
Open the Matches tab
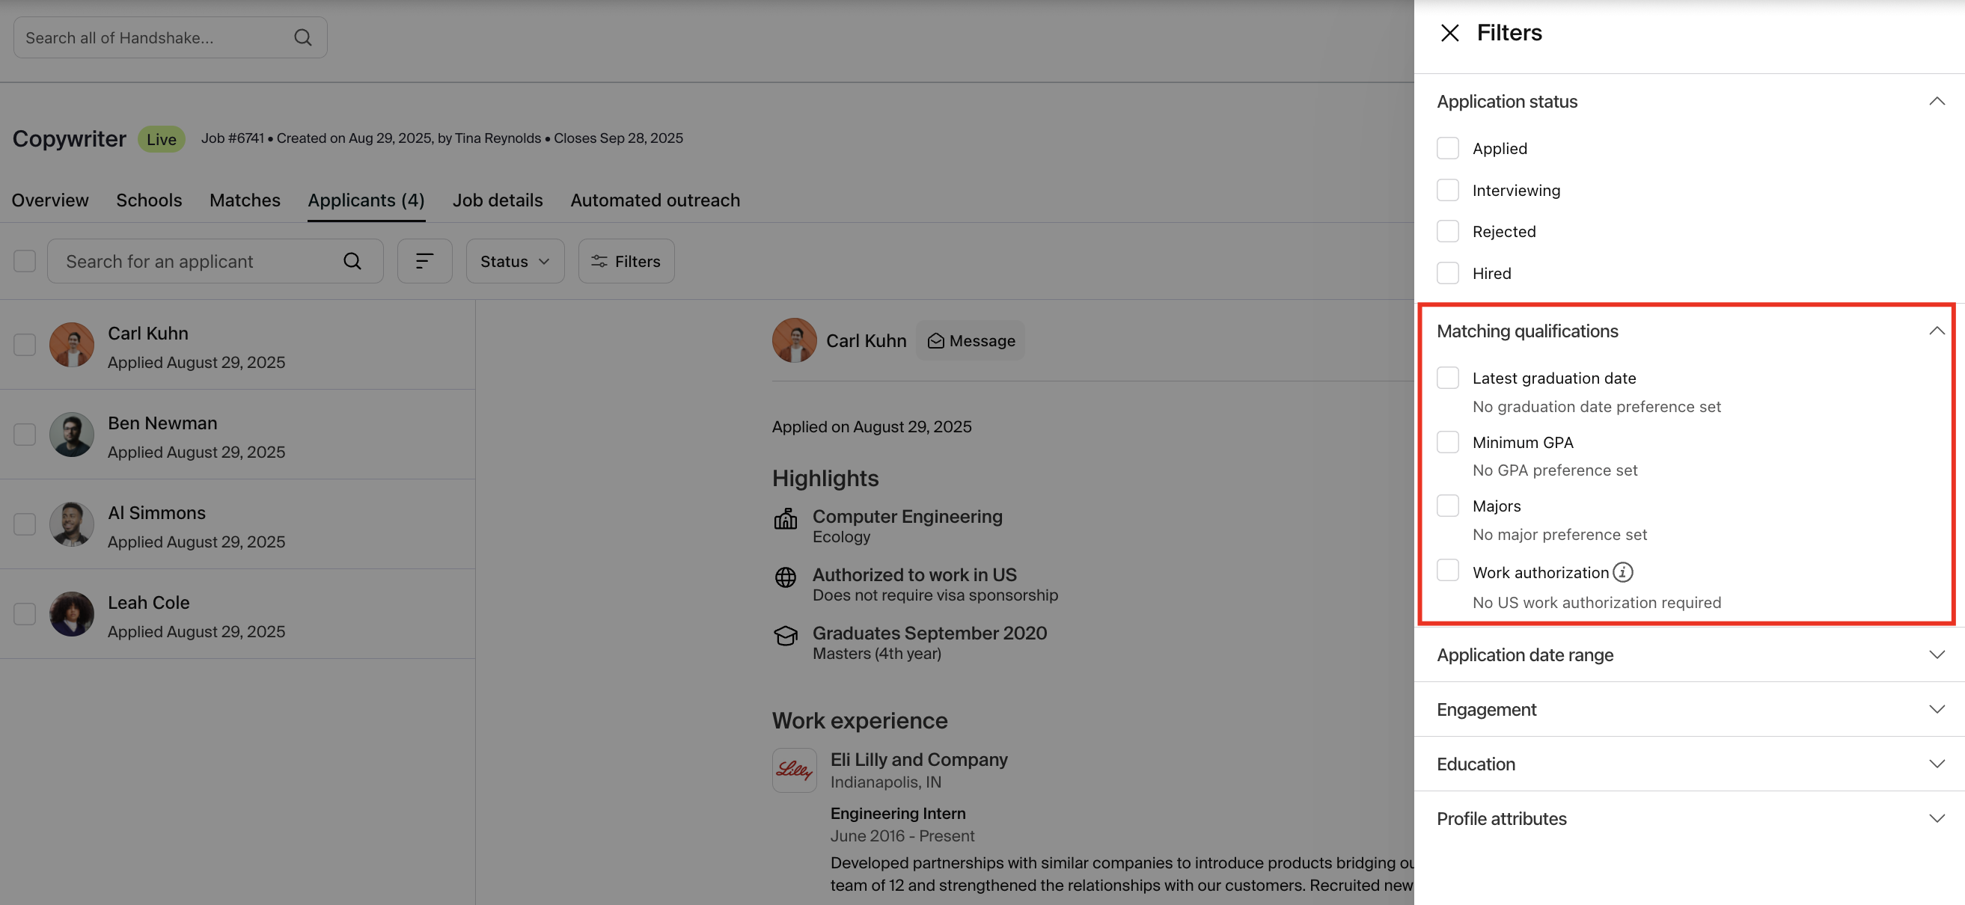click(245, 200)
